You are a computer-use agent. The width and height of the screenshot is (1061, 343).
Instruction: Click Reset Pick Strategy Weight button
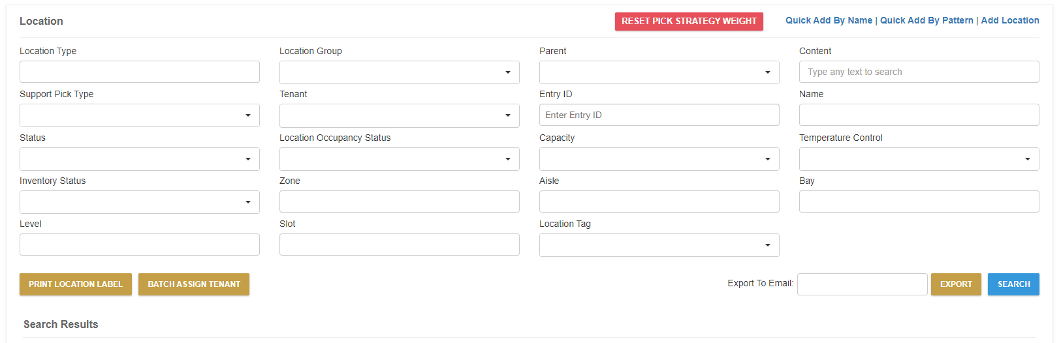[x=689, y=21]
